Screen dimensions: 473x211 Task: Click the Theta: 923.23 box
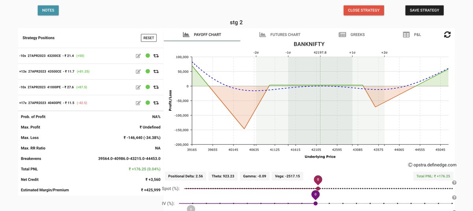pos(223,176)
